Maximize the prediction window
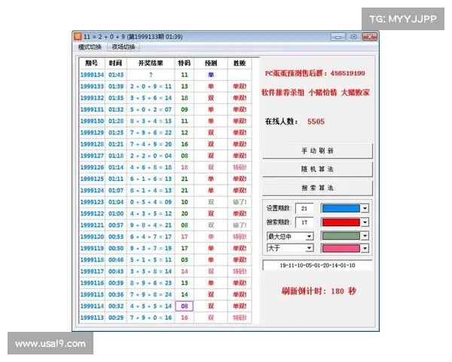This screenshot has height=362, width=452. pyautogui.click(x=354, y=37)
